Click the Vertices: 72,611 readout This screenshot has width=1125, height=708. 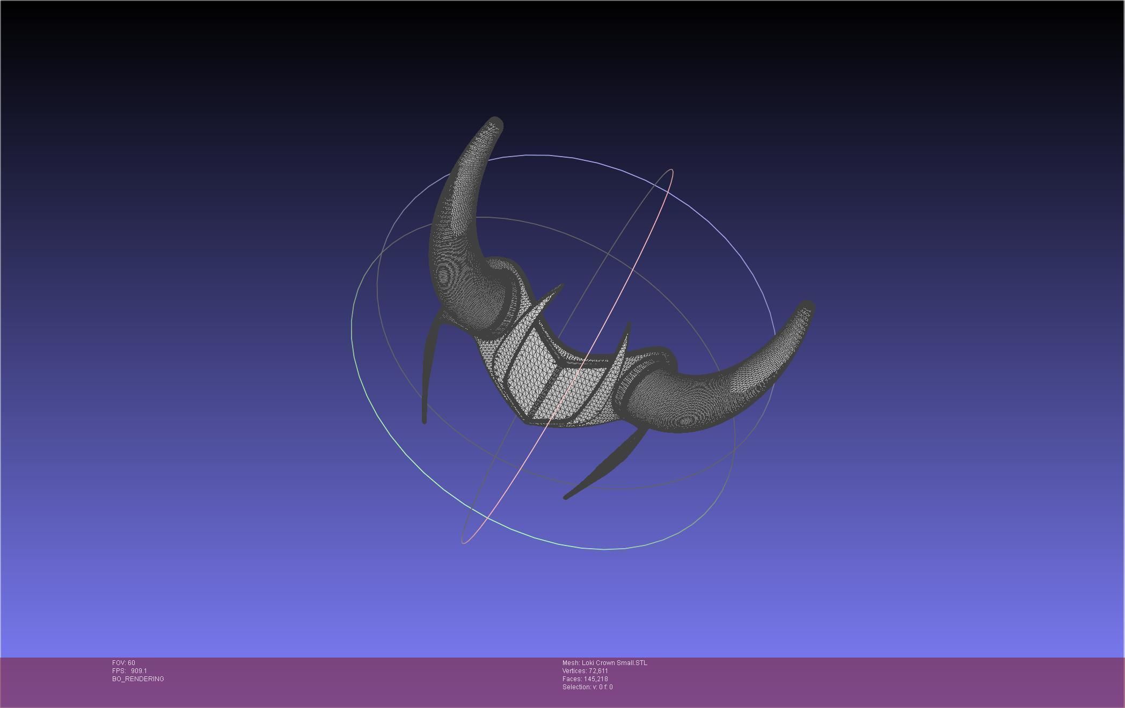pyautogui.click(x=585, y=671)
